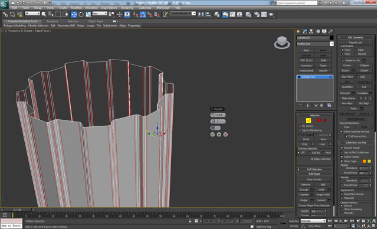This screenshot has width=377, height=229.
Task: Click the orange Show Cage color swatch
Action: pos(364,161)
